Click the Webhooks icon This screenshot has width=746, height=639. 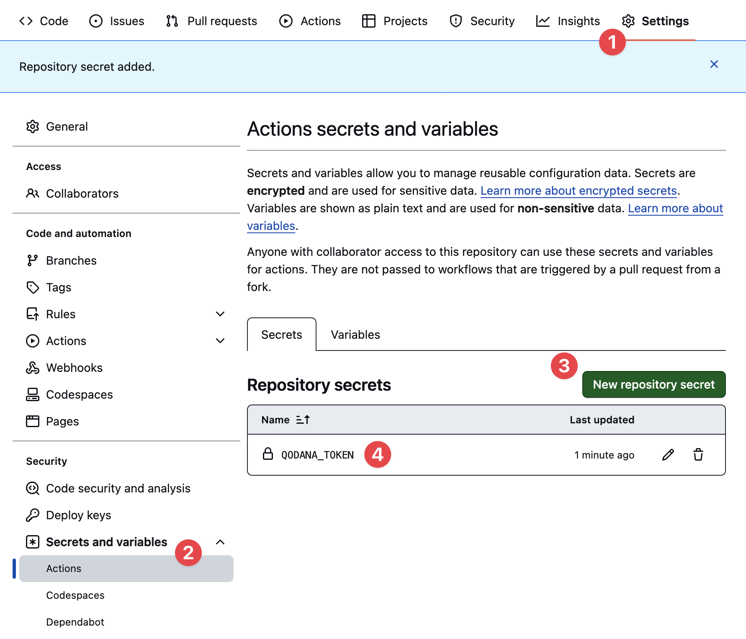(33, 368)
